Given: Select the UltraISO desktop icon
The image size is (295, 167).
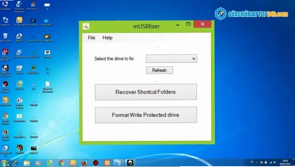Looking at the screenshot, I should [x=19, y=38].
